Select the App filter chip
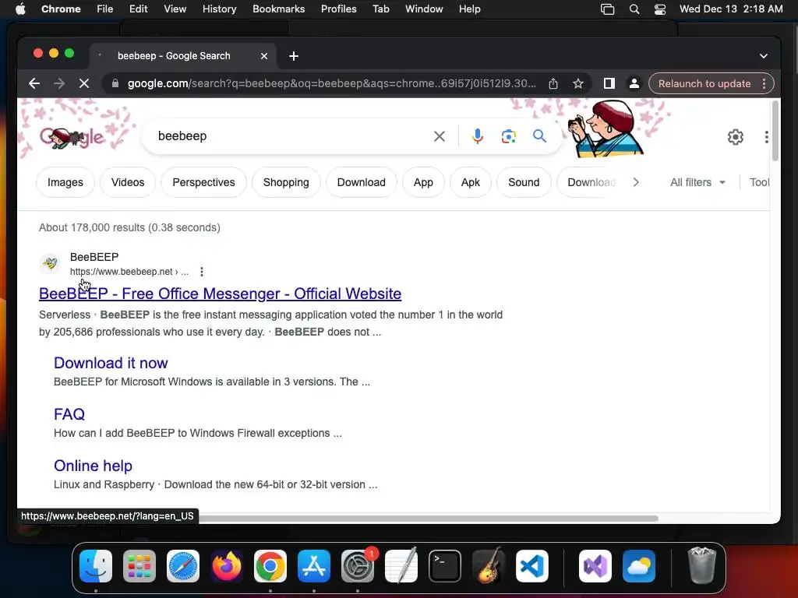Screen dimensions: 798x598 pos(423,182)
